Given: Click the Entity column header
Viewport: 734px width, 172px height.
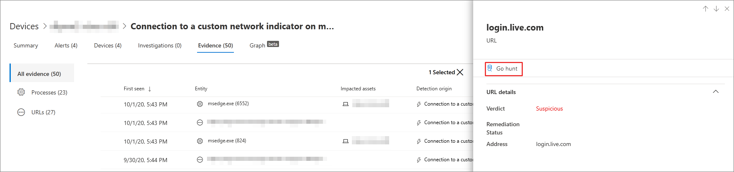Looking at the screenshot, I should tap(201, 89).
